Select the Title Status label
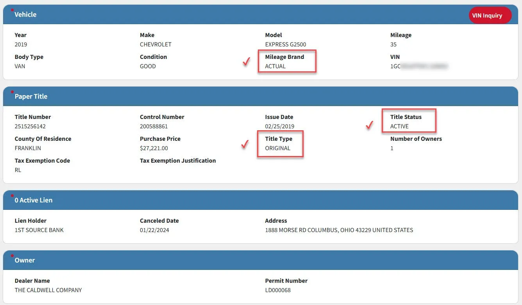Viewport: 522px width, 305px height. pyautogui.click(x=406, y=117)
